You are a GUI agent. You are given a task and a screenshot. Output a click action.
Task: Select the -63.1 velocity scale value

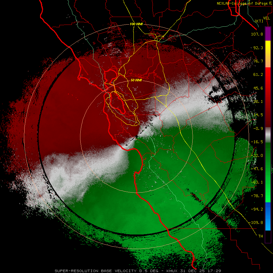pyautogui.click(x=257, y=182)
